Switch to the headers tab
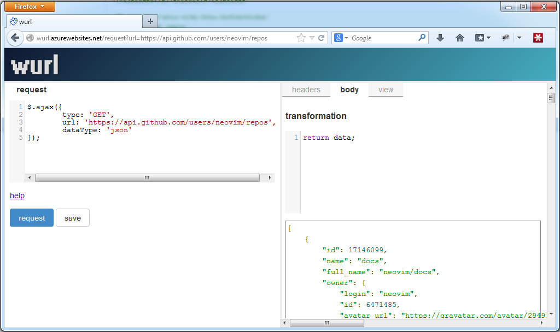Screen dimensions: 560x332 point(306,90)
